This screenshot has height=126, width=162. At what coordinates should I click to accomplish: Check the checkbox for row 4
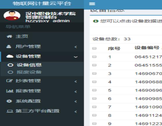94,82
